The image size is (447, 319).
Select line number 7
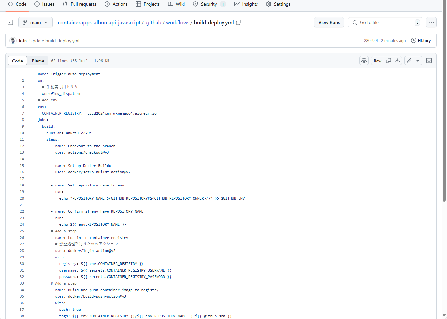[23, 113]
